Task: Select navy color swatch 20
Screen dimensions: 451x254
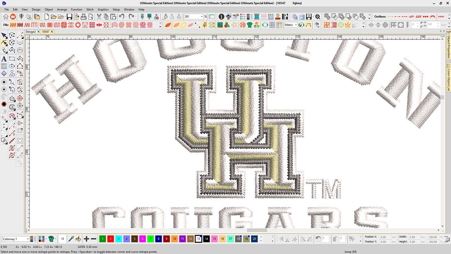Action: (x=254, y=239)
